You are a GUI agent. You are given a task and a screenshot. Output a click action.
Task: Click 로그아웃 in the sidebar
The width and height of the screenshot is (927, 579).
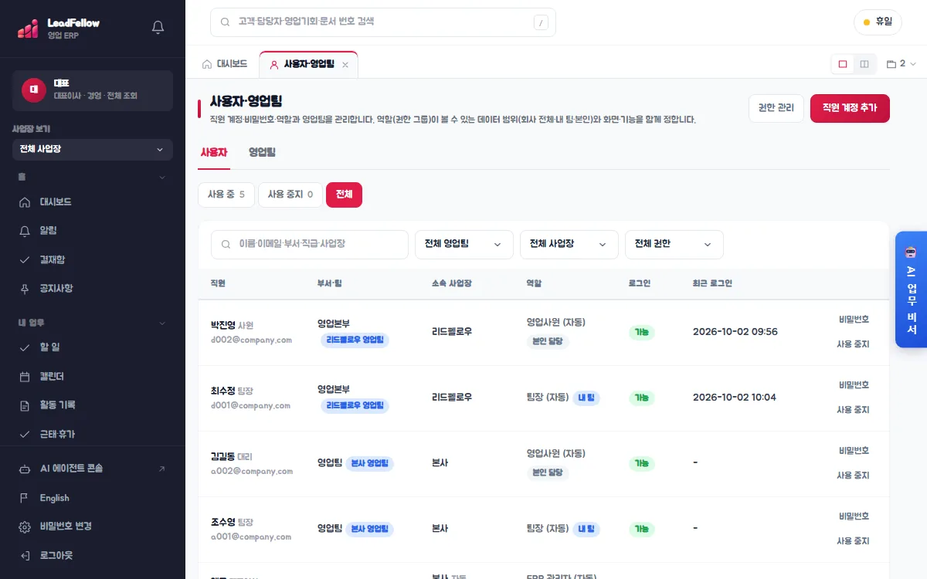(93, 556)
